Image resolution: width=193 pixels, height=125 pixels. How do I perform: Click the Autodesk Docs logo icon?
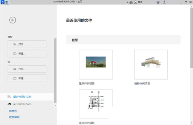(x=9, y=104)
